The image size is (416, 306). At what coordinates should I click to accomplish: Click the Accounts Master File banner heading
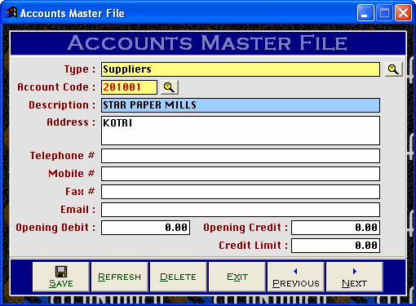(207, 42)
